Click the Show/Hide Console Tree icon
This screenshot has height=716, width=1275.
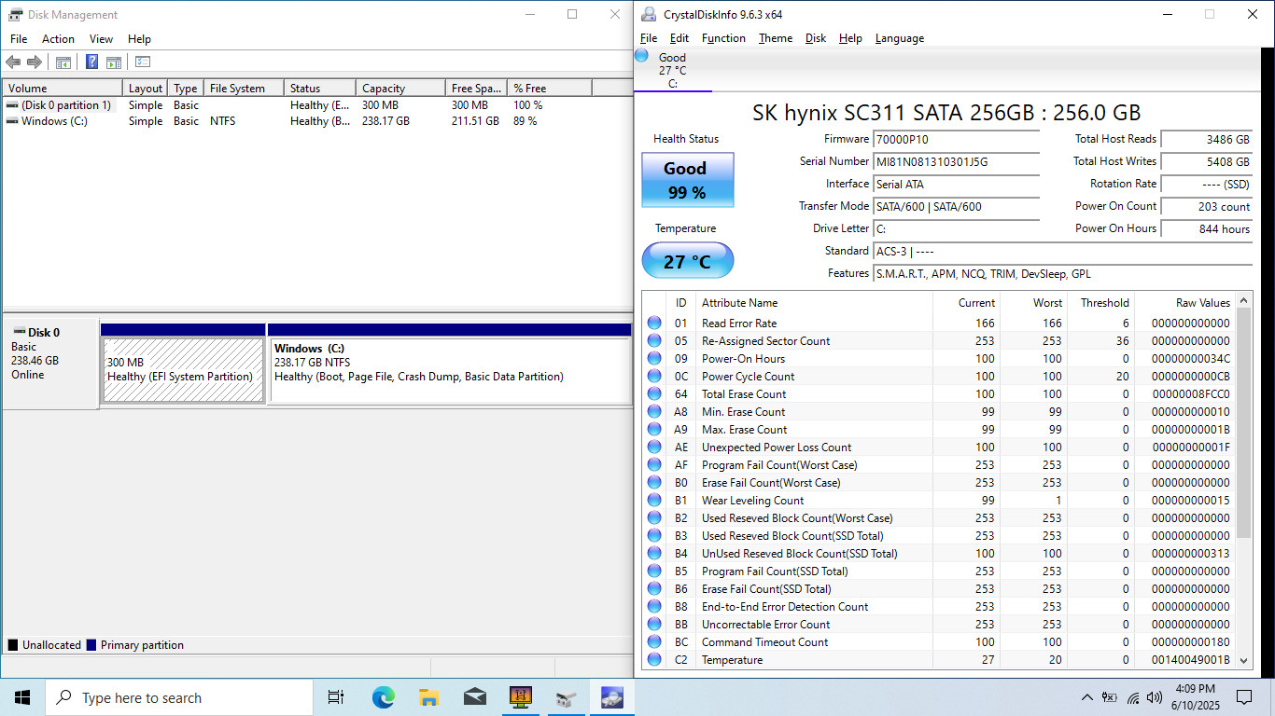click(x=63, y=62)
